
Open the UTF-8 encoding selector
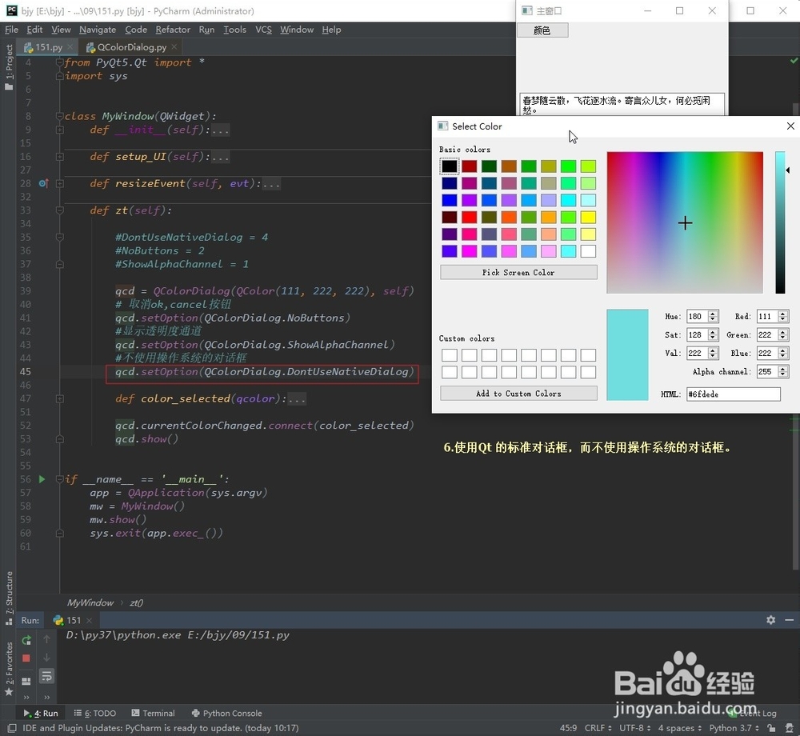point(634,728)
